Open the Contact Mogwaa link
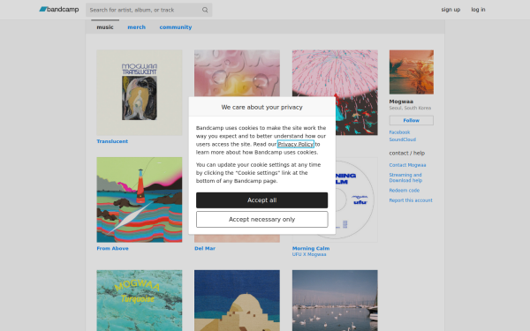This screenshot has width=530, height=331. (x=407, y=165)
